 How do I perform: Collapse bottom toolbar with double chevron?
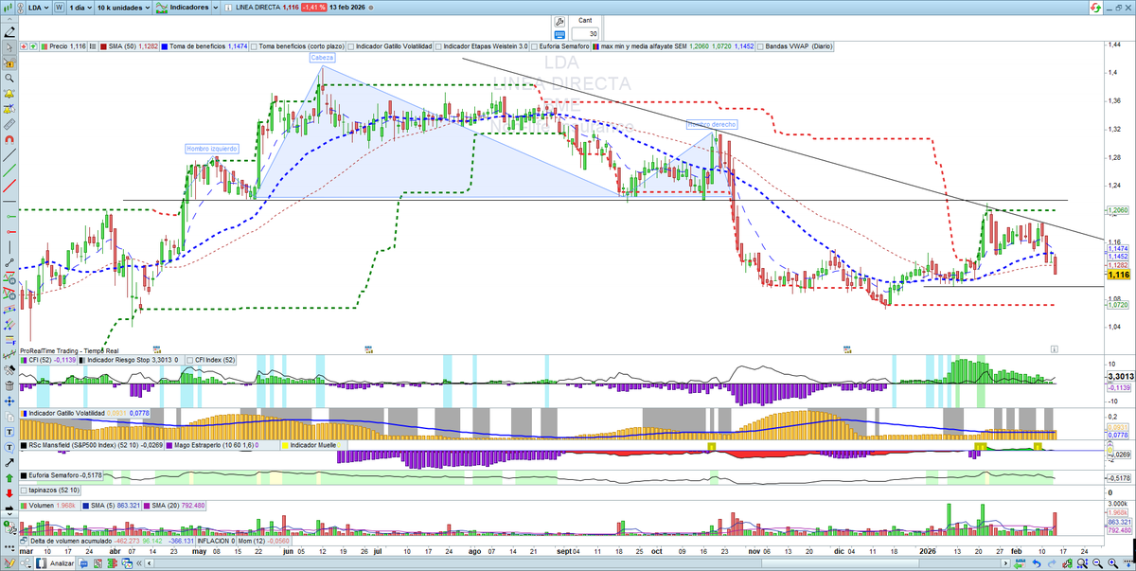tap(139, 563)
